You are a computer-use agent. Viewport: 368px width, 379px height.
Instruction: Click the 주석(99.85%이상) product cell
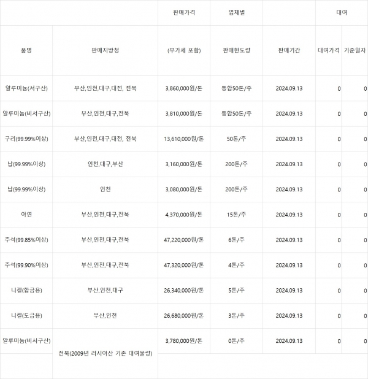point(26,240)
